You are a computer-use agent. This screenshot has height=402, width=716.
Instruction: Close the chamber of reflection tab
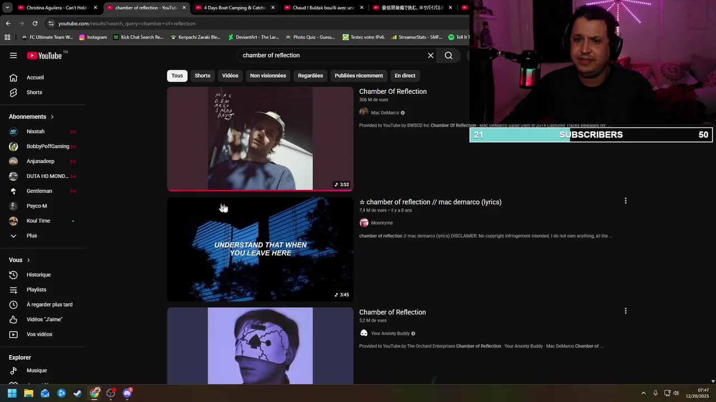pos(184,8)
